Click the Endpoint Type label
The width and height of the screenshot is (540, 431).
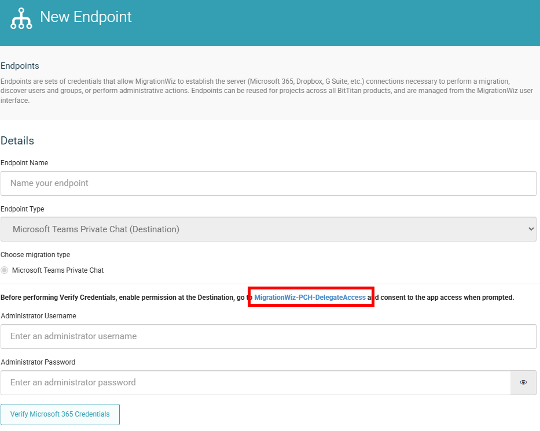click(x=23, y=209)
